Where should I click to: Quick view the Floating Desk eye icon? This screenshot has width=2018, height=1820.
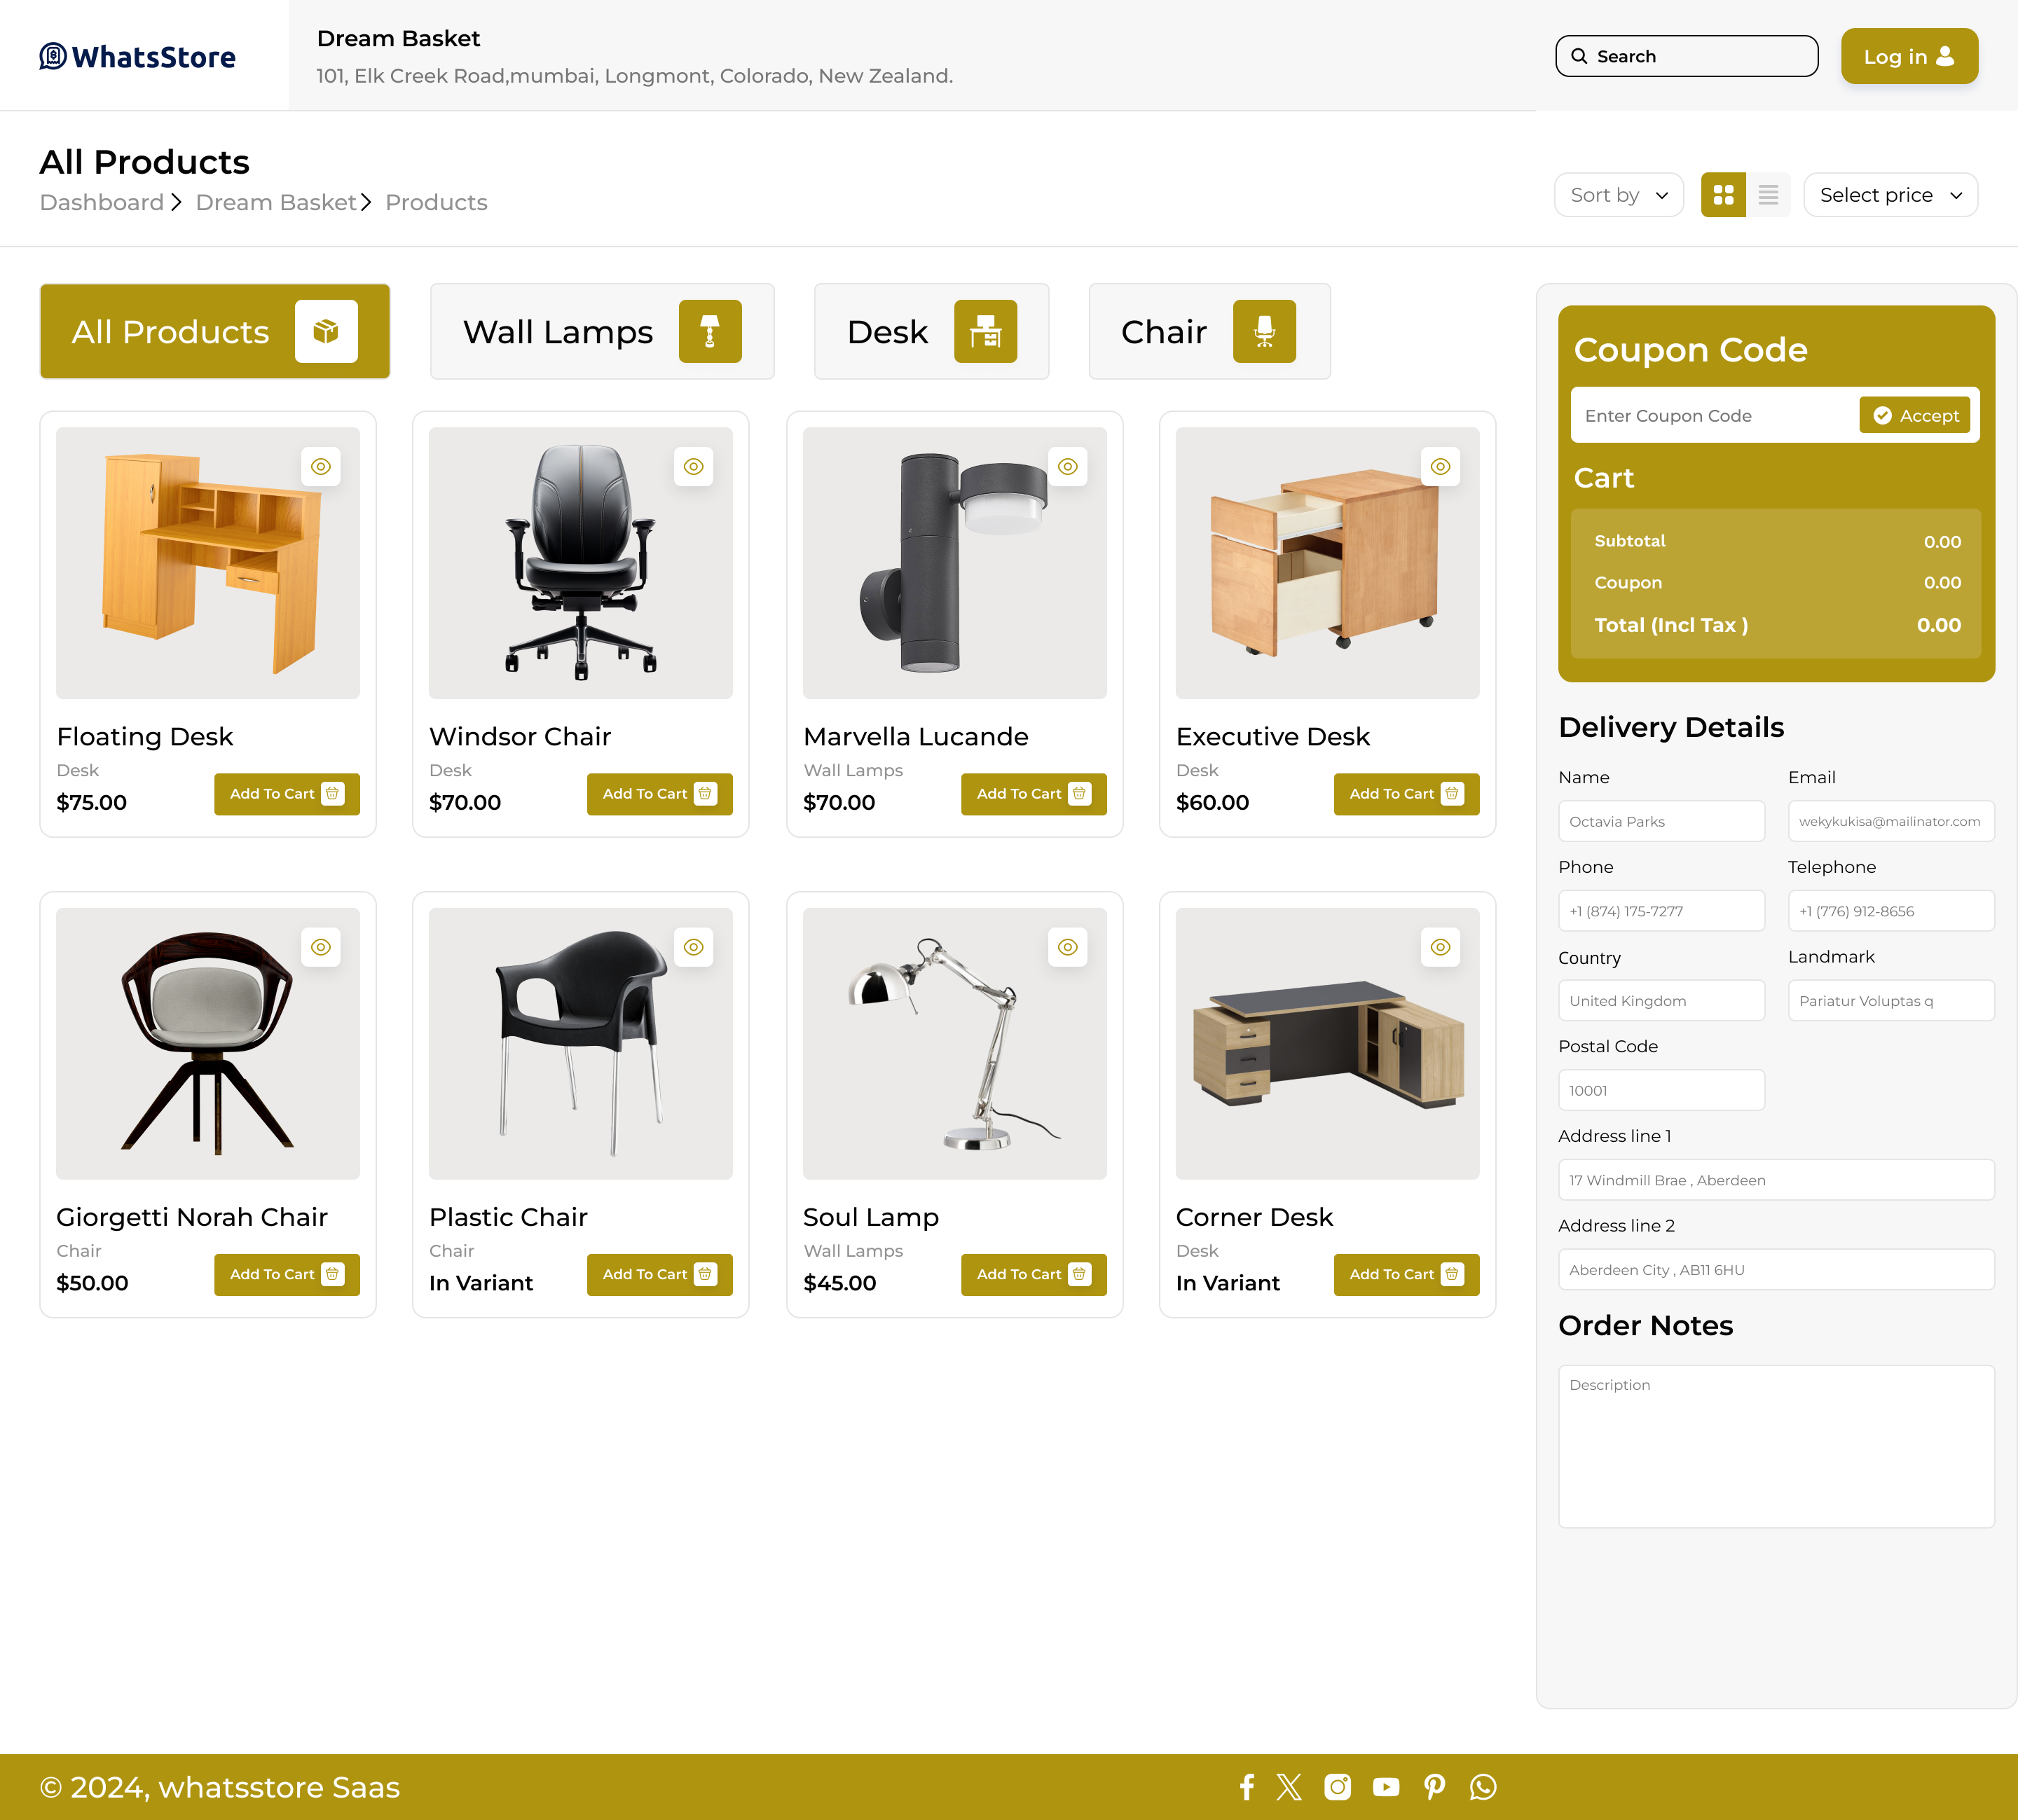pyautogui.click(x=321, y=466)
